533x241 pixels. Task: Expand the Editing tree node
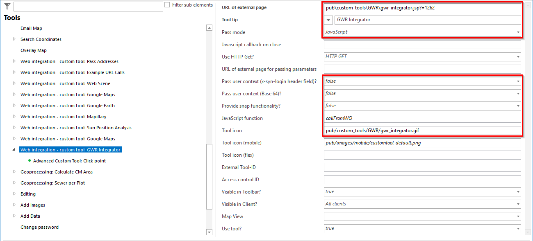point(14,194)
